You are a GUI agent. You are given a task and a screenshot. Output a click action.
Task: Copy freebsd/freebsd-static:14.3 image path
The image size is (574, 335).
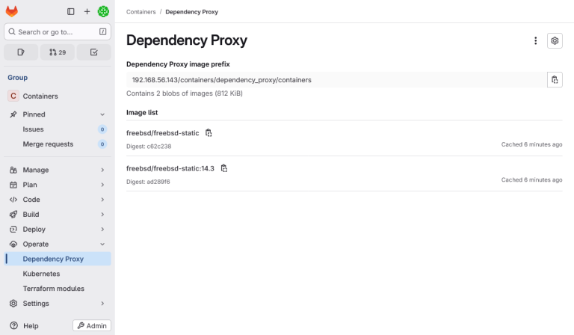coord(223,168)
